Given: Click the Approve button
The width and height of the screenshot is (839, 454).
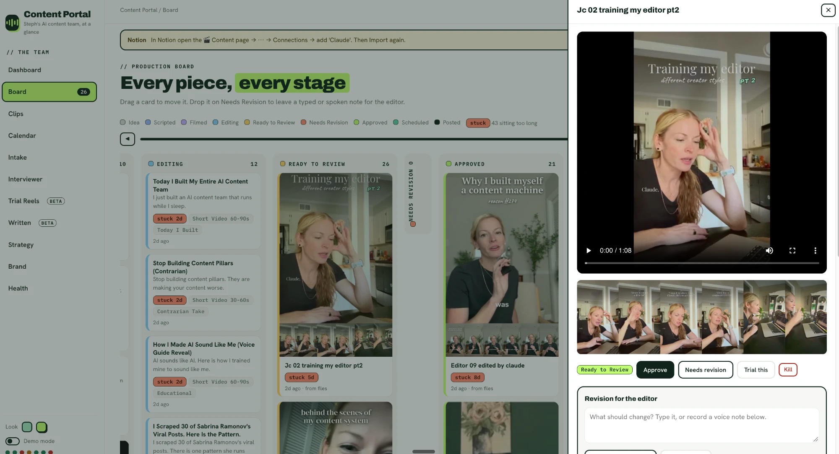Looking at the screenshot, I should click(x=655, y=370).
